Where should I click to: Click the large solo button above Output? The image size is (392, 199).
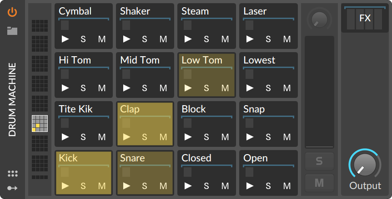[x=319, y=161]
